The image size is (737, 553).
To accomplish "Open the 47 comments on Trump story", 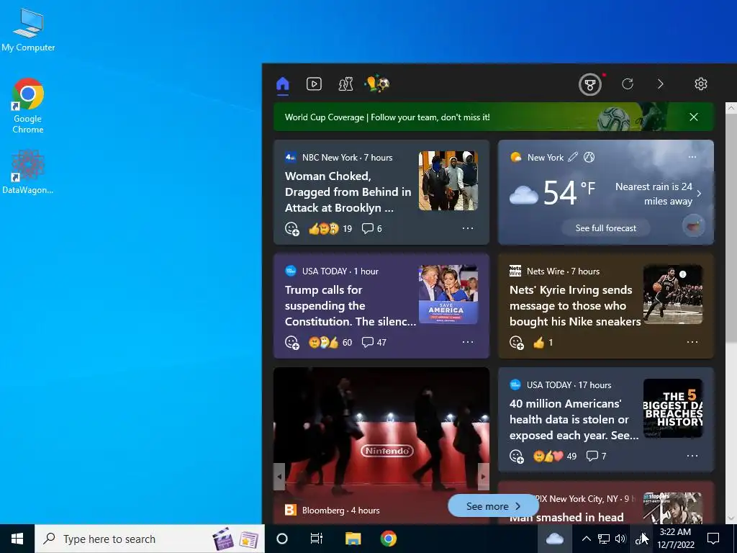I will [x=374, y=342].
